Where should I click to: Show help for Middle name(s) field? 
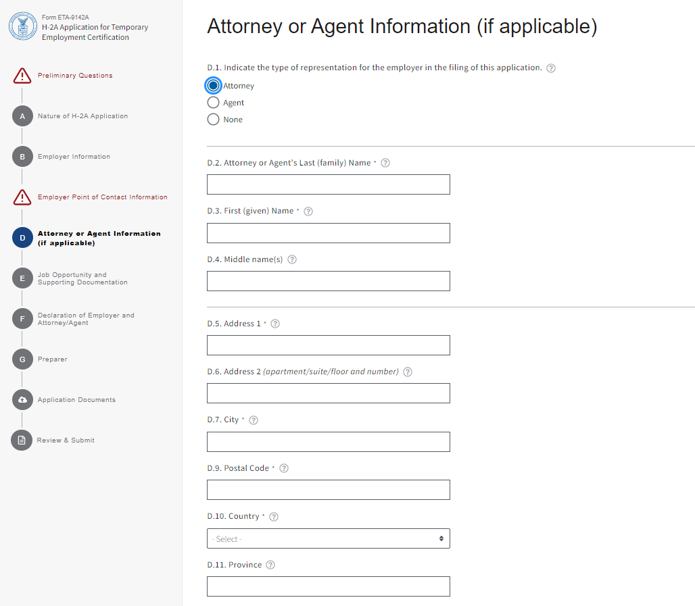pos(292,259)
